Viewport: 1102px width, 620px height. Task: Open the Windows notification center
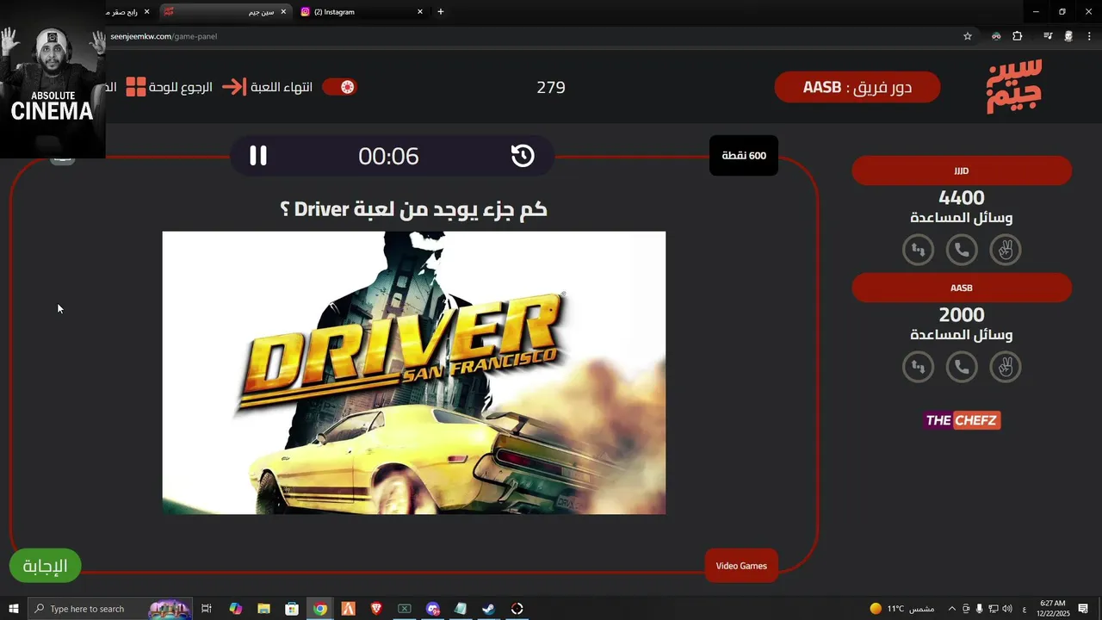(x=1083, y=609)
